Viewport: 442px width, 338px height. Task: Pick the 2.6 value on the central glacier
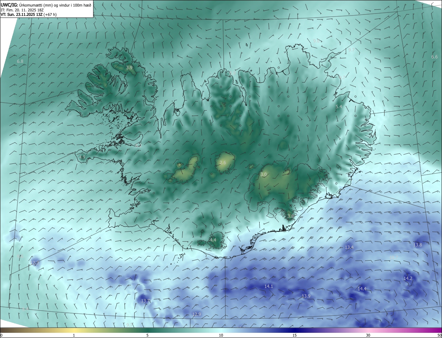223,162
